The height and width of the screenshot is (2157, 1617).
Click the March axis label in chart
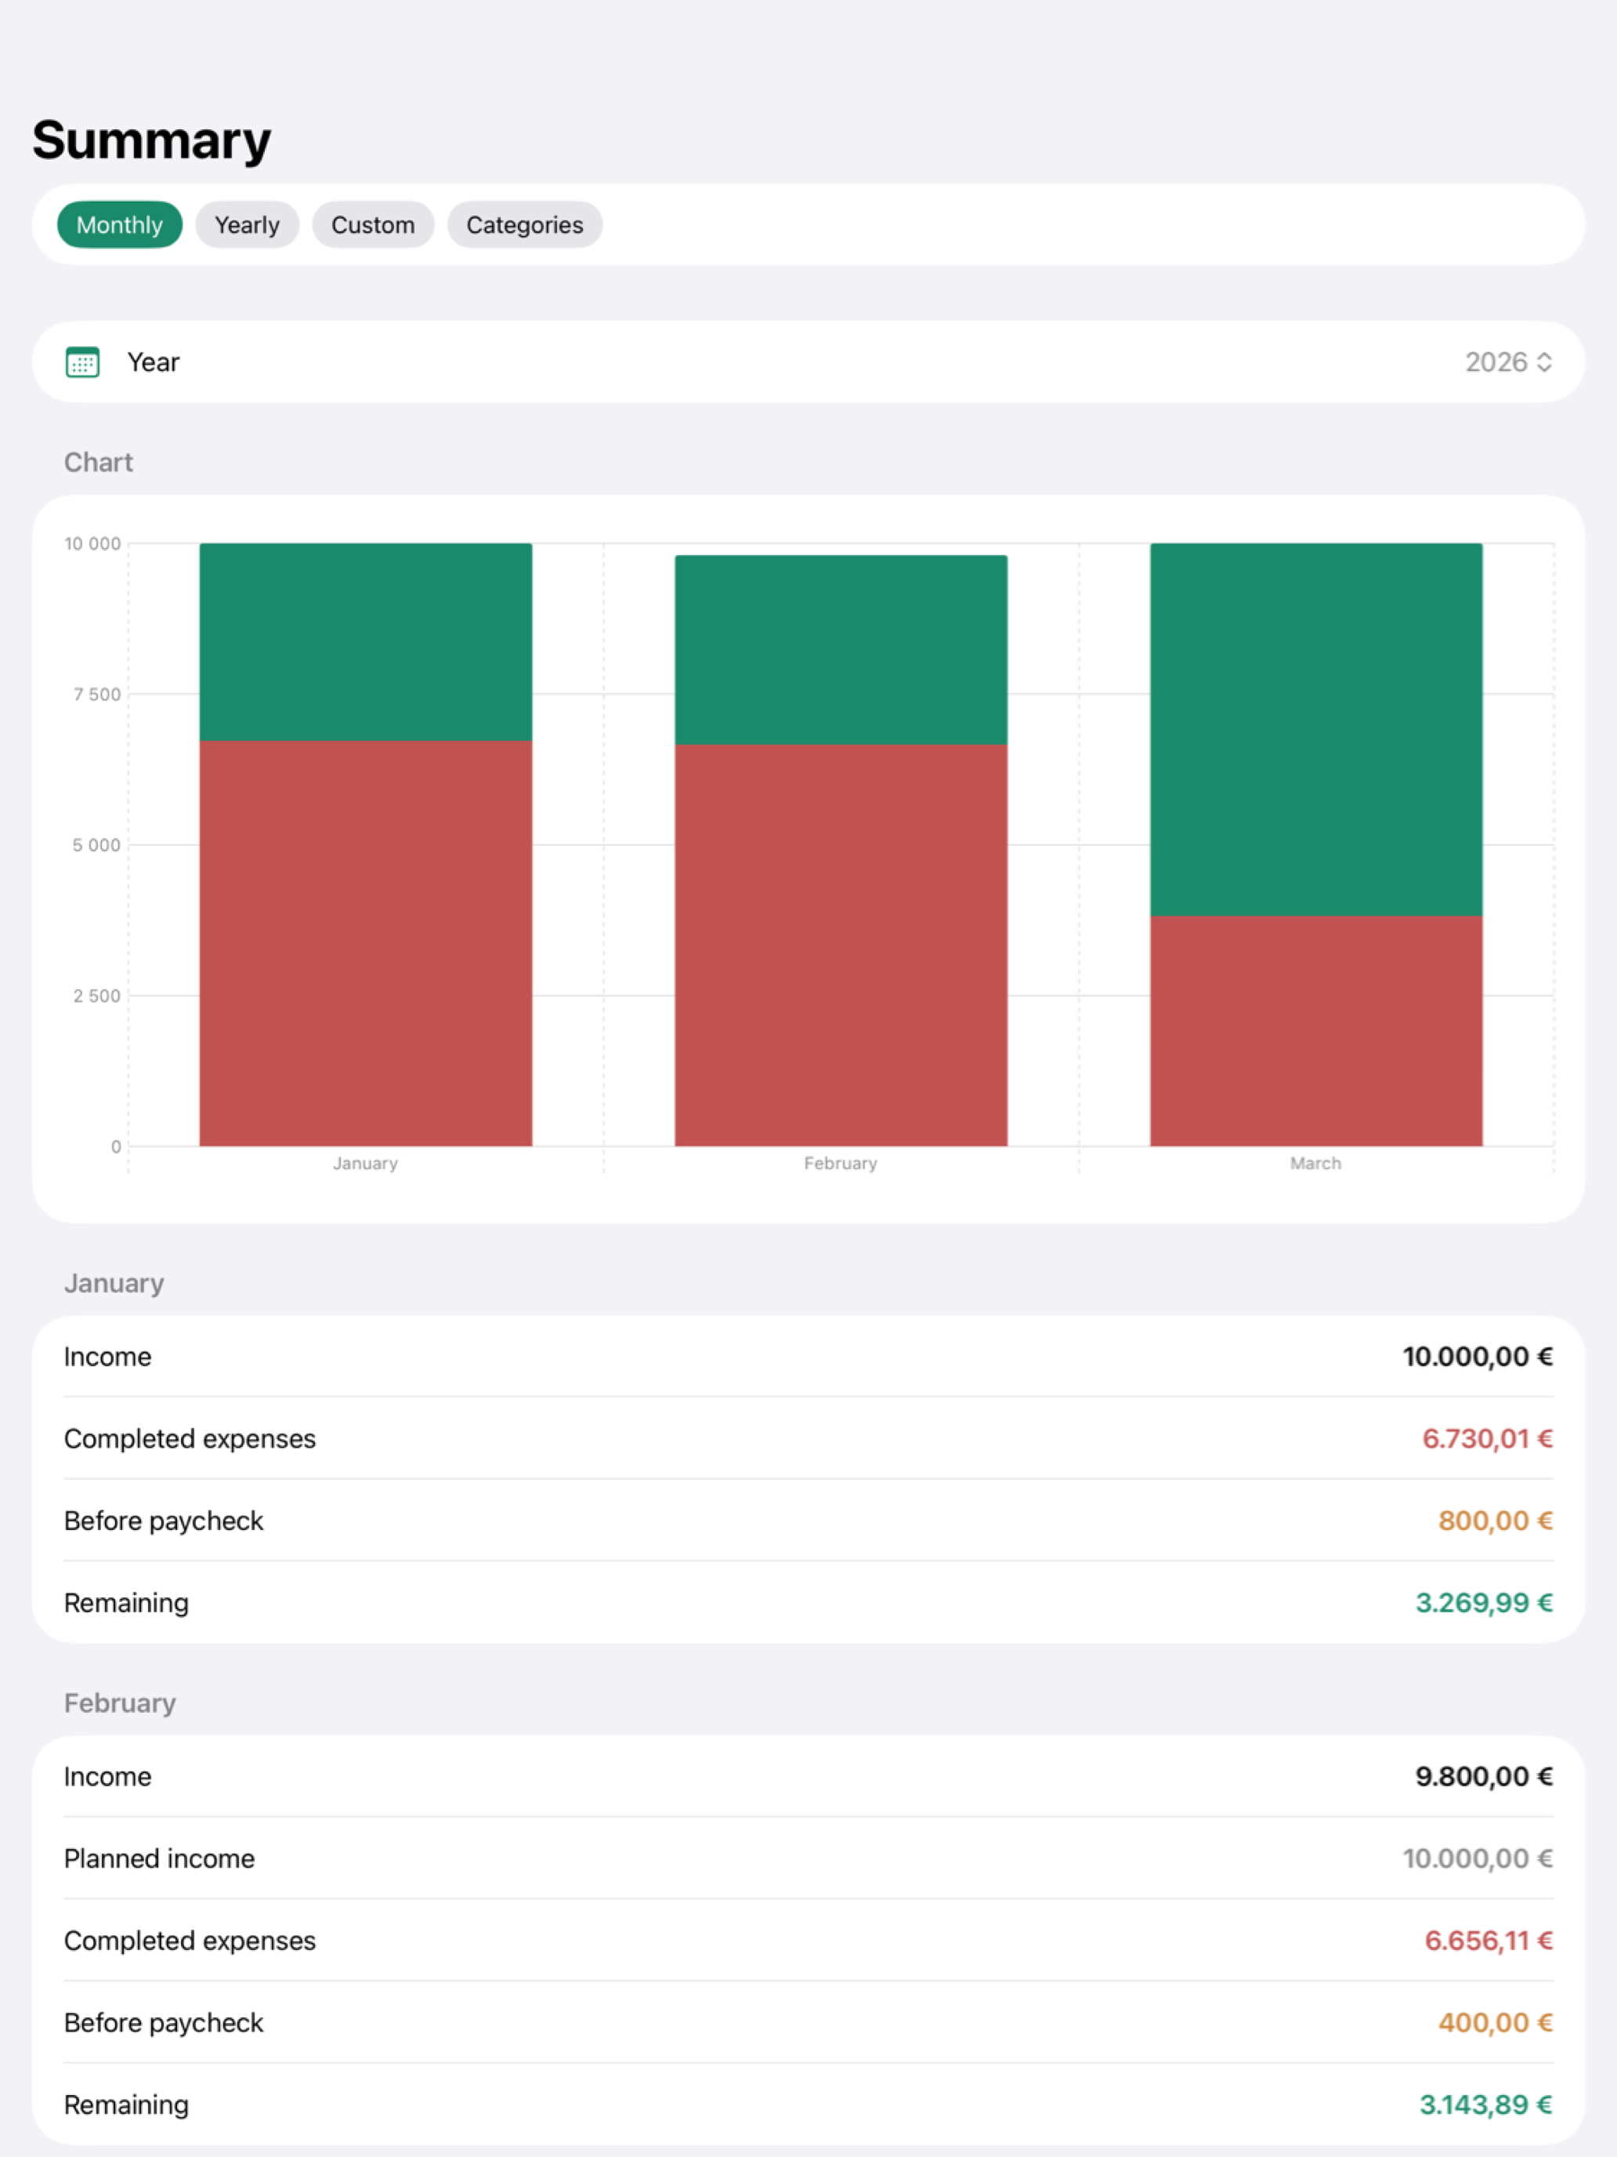click(x=1316, y=1163)
